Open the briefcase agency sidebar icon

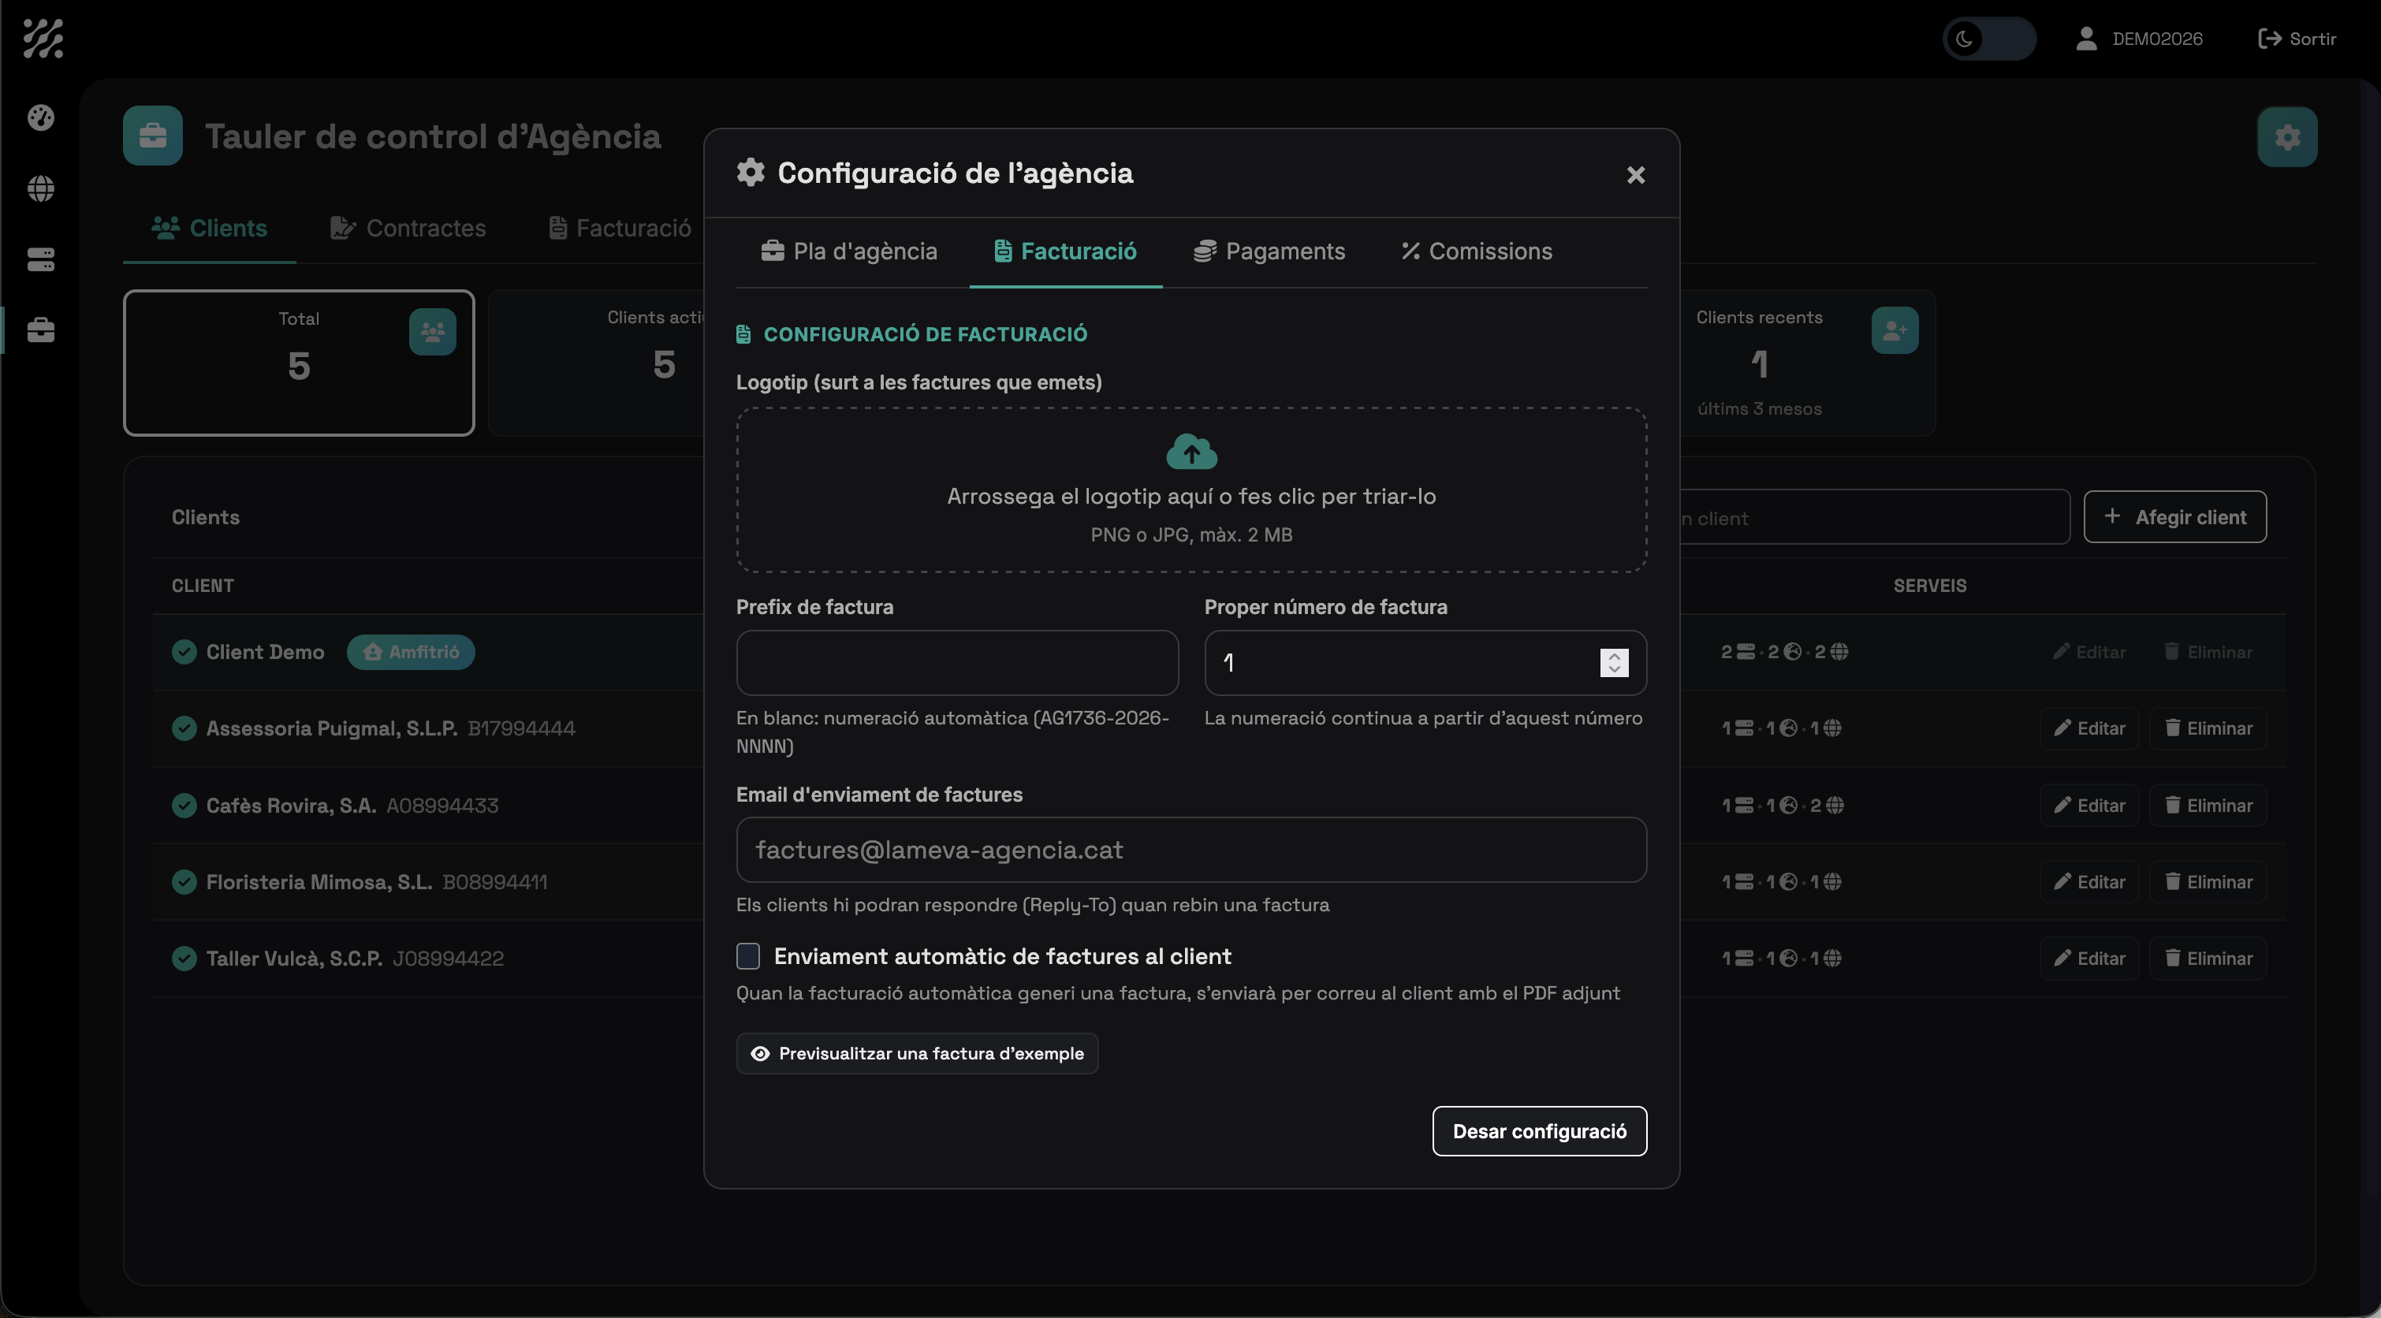(x=41, y=330)
